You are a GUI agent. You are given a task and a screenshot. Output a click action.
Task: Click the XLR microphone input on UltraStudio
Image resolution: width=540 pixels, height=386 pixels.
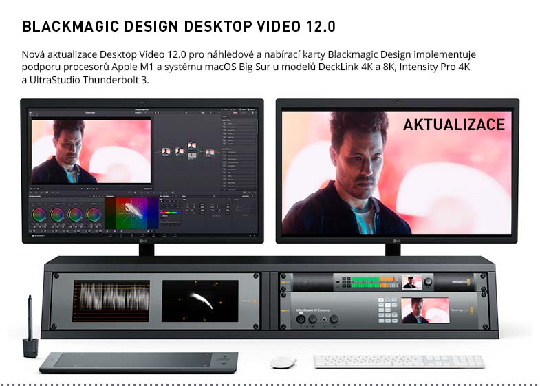[301, 319]
